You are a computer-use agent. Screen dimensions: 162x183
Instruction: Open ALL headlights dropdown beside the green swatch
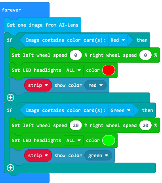tap(74, 140)
